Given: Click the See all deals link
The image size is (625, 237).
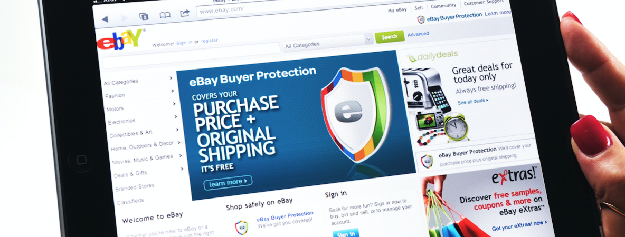Looking at the screenshot, I should [x=473, y=102].
